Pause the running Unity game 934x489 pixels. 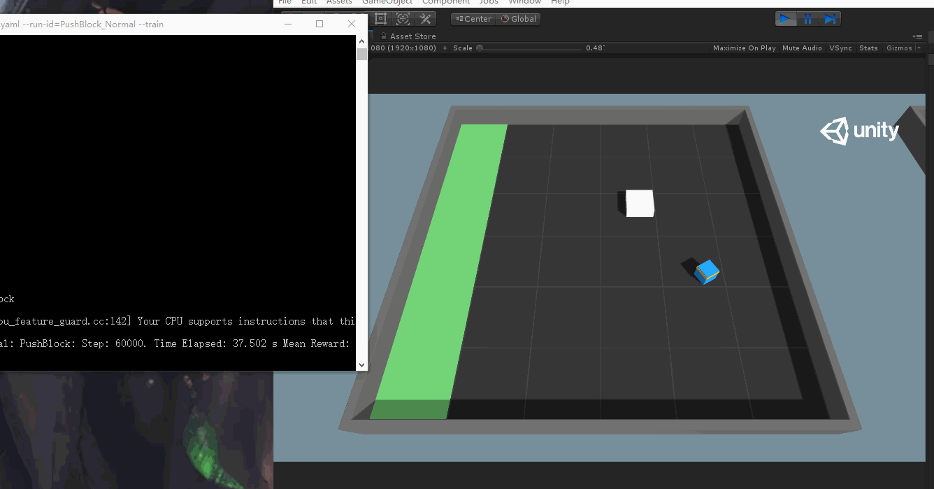(808, 19)
